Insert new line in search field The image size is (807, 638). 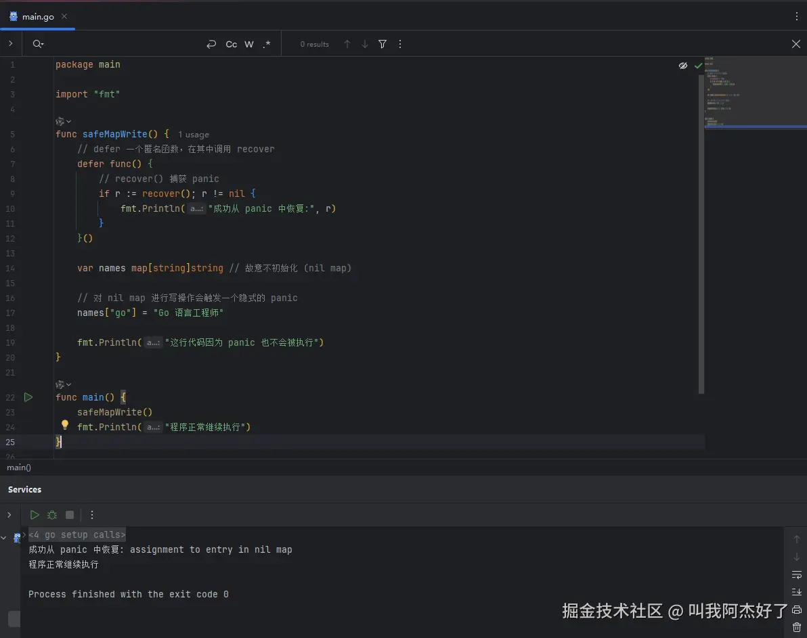pos(211,44)
